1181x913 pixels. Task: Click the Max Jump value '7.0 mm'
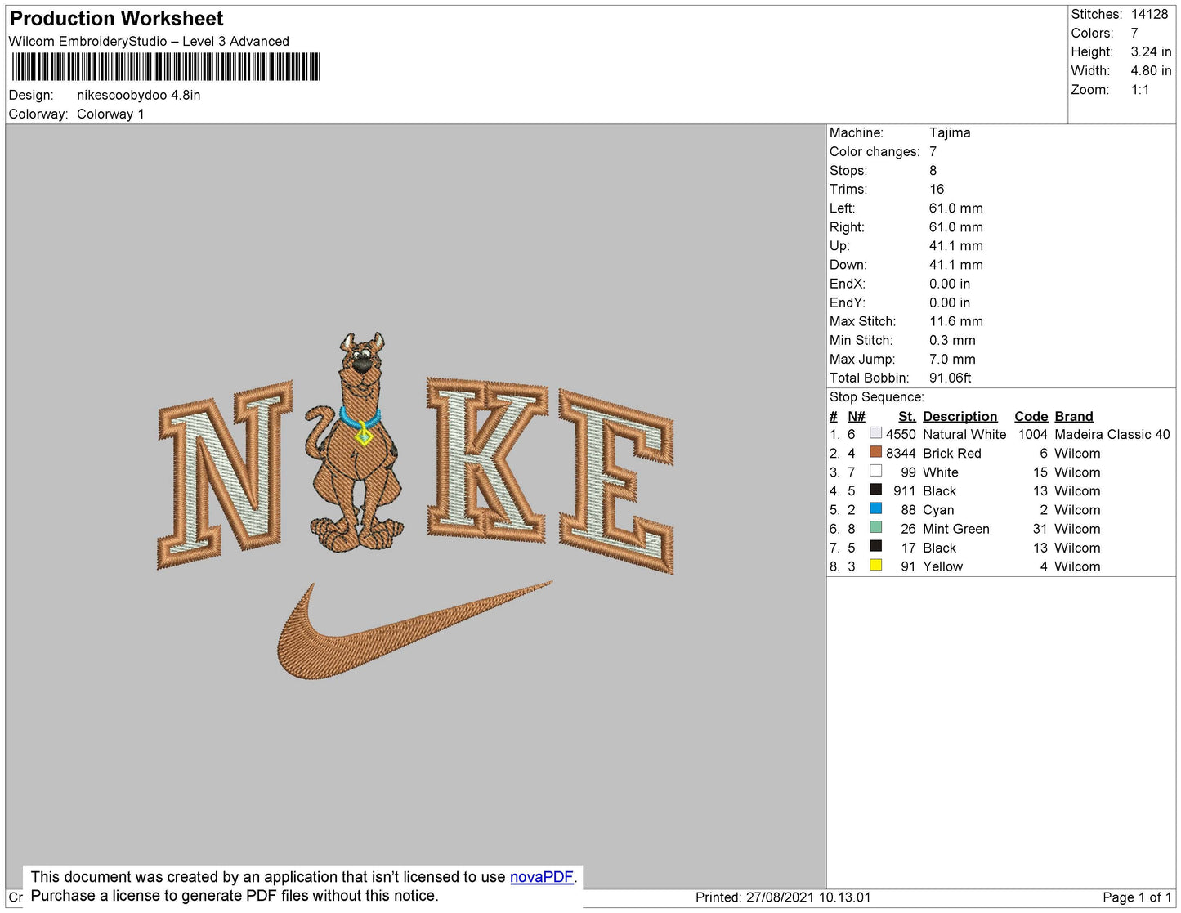[x=952, y=359]
